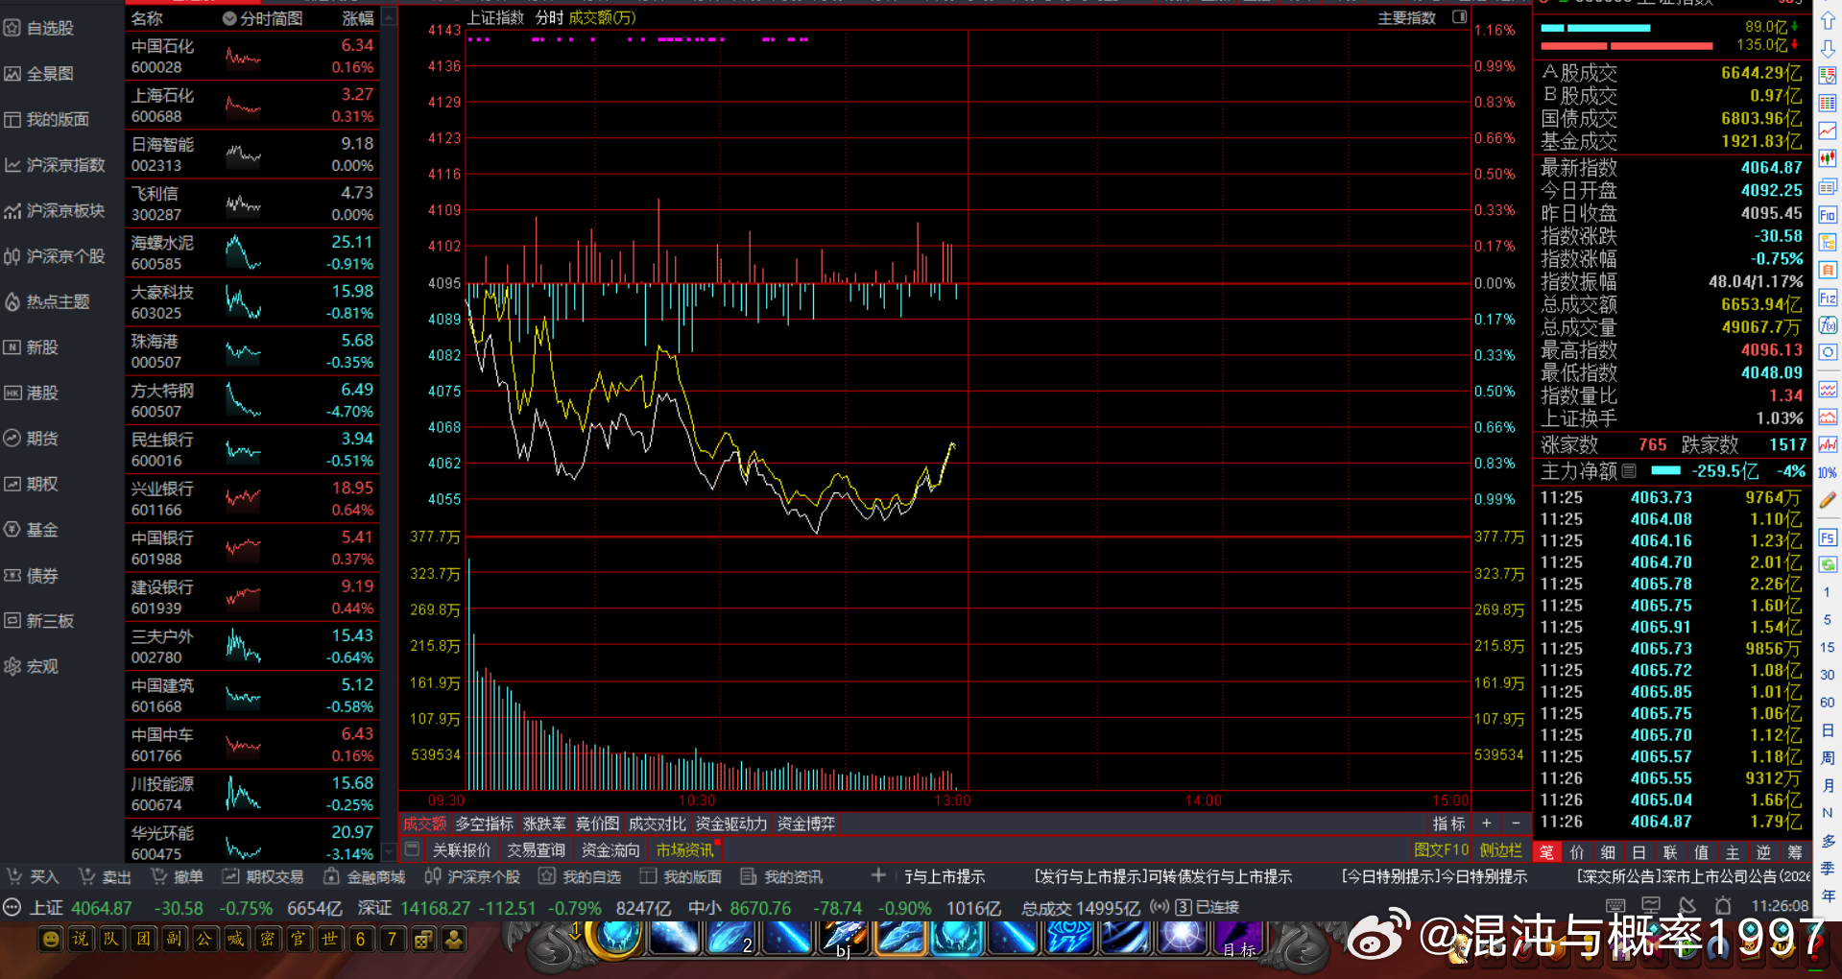Open the 全景图 panorama view
Viewport: 1842px width, 979px height.
39,74
